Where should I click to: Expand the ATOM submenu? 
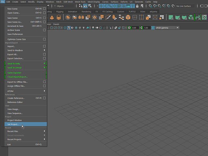(x=45, y=91)
